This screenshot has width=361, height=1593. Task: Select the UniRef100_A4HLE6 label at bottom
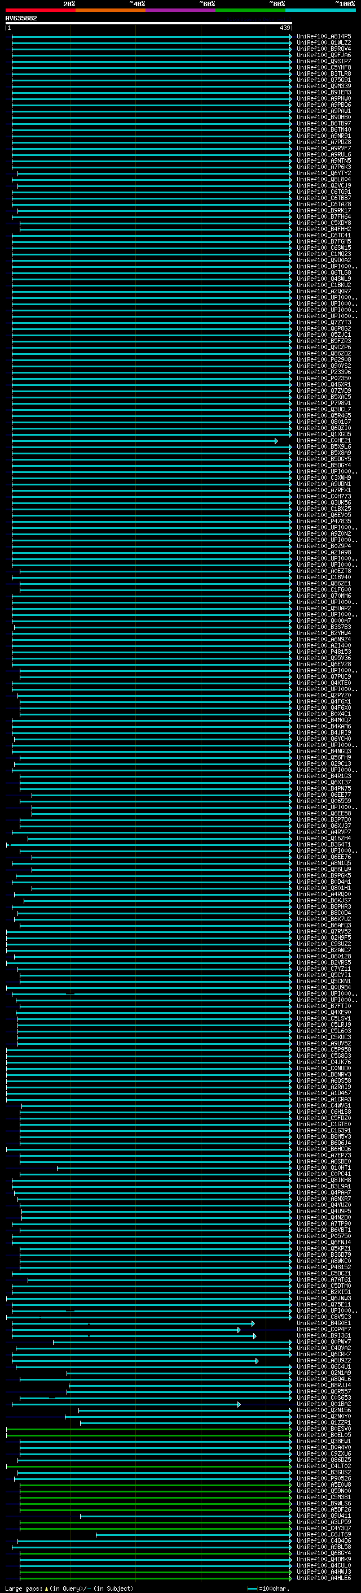click(323, 1578)
